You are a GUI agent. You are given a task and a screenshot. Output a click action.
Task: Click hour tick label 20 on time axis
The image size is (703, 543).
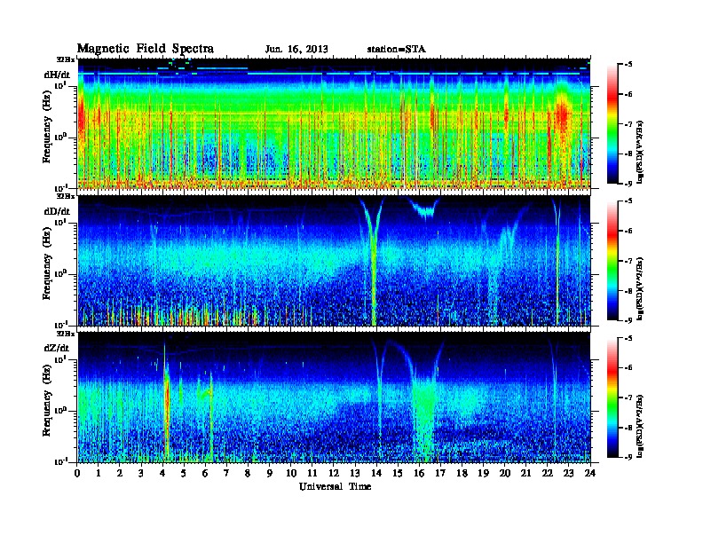pos(505,473)
